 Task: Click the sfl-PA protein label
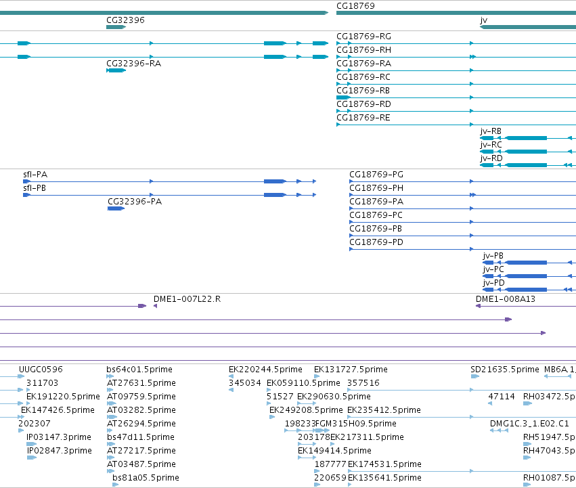pos(35,175)
